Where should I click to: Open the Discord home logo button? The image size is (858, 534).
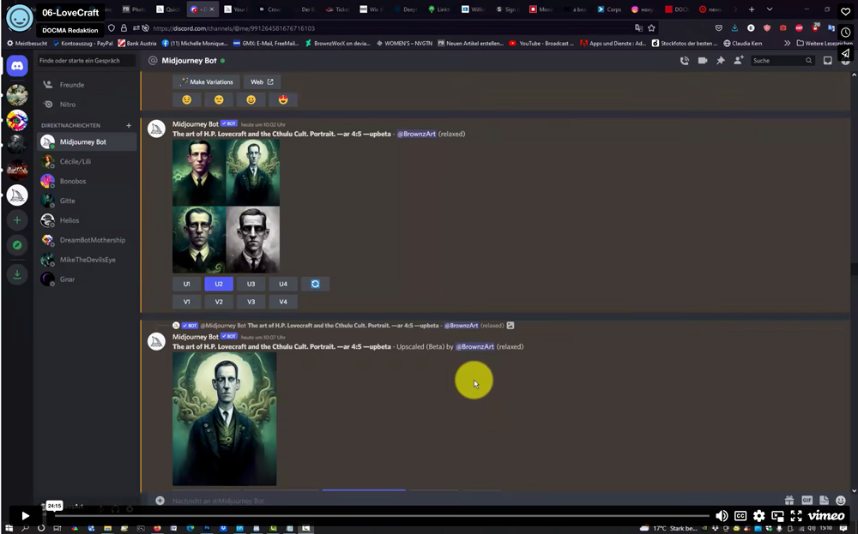click(x=17, y=66)
